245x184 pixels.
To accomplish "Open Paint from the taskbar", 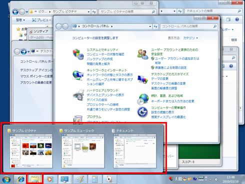I will [80, 179].
